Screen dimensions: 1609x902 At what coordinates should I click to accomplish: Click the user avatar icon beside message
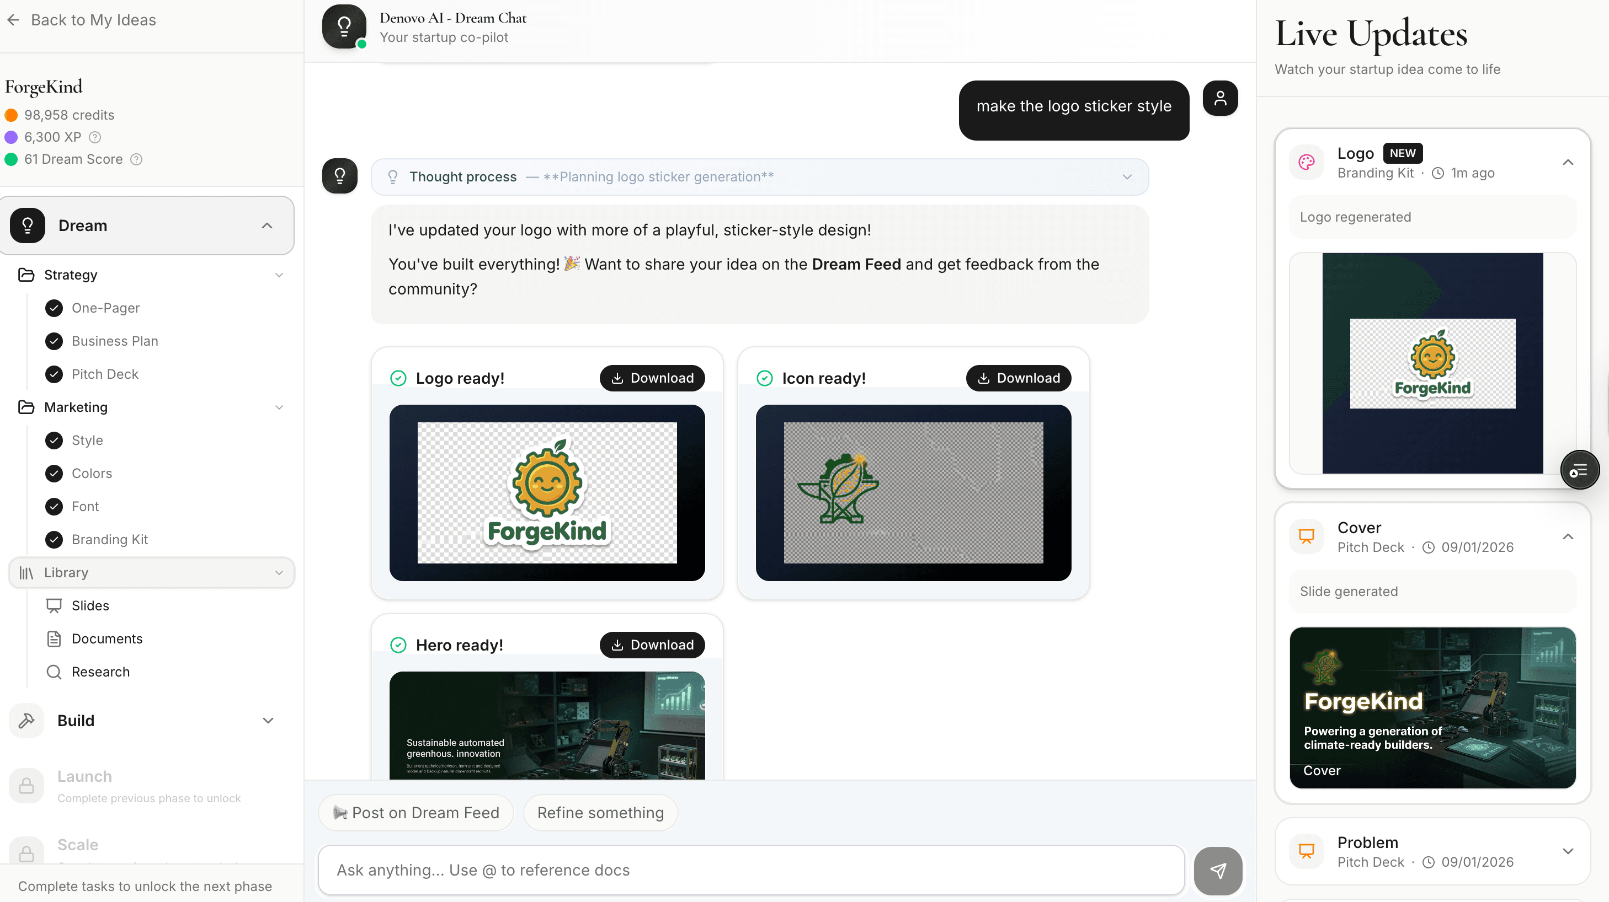tap(1220, 98)
